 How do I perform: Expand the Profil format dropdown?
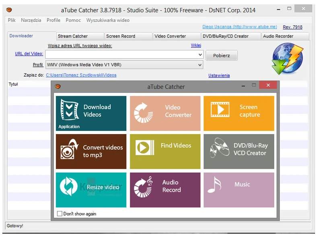coord(200,65)
